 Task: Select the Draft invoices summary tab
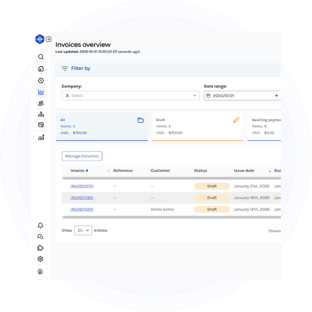coord(198,126)
